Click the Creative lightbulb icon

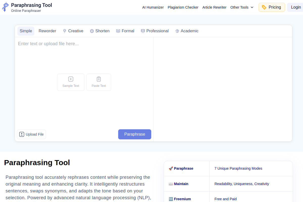[65, 31]
